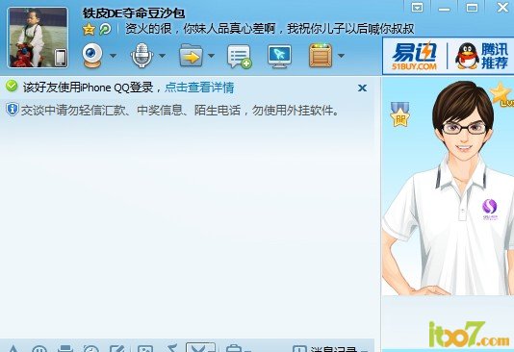Expand the video call options arrow
This screenshot has width=514, height=352.
[x=113, y=56]
